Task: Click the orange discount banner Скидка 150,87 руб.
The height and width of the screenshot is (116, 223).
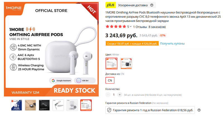Action: click(132, 43)
